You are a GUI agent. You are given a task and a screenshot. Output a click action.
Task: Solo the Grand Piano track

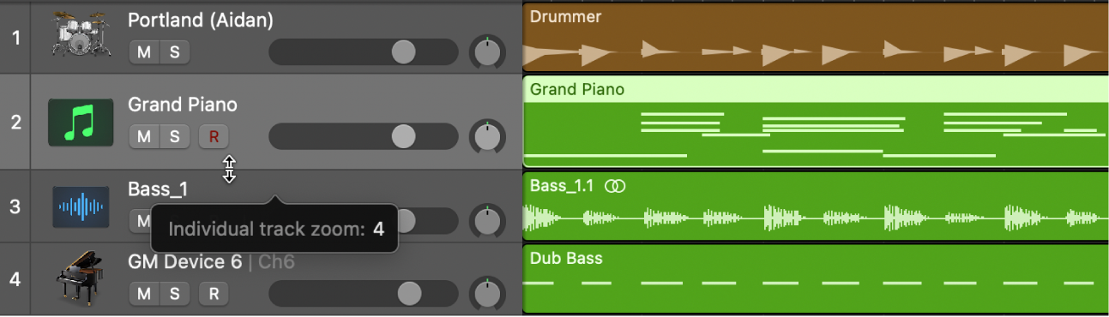175,136
